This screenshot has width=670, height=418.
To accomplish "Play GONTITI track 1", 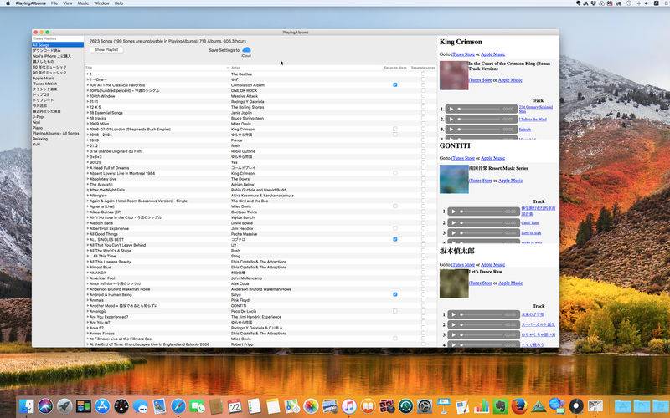I will 453,212.
